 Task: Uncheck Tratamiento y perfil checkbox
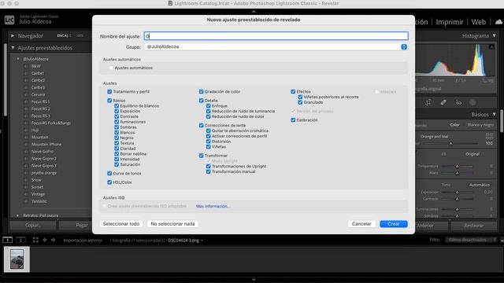[x=109, y=92]
